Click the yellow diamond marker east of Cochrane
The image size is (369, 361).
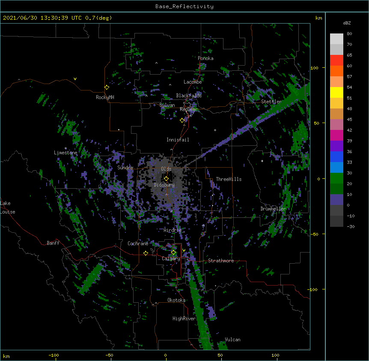(146, 253)
